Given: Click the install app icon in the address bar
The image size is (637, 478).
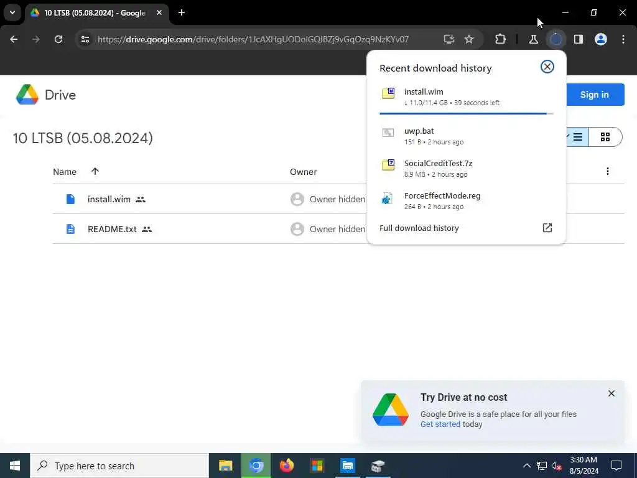Looking at the screenshot, I should pyautogui.click(x=449, y=39).
